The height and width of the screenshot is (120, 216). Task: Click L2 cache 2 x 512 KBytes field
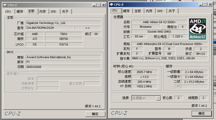point(194,82)
